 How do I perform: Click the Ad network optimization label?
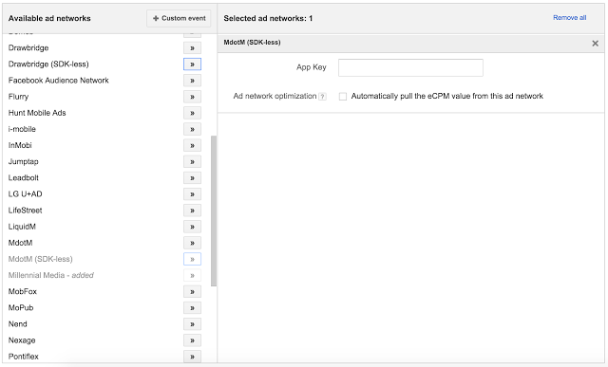(275, 96)
